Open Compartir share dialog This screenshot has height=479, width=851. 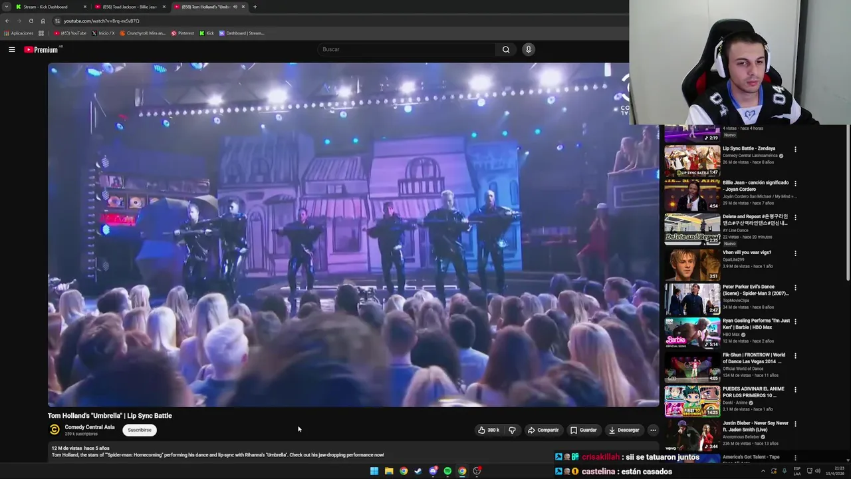(543, 430)
